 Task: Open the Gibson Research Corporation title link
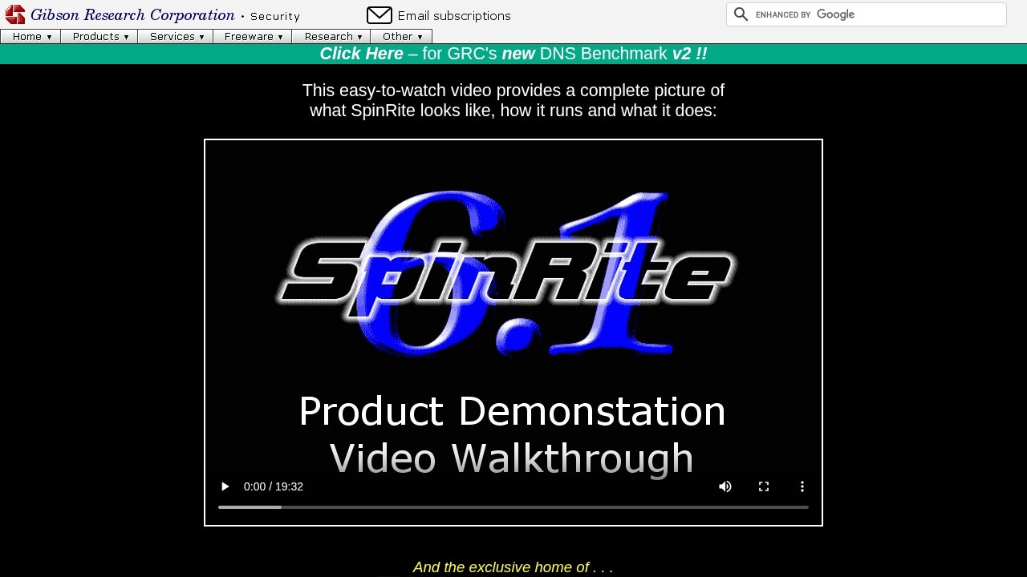click(132, 15)
